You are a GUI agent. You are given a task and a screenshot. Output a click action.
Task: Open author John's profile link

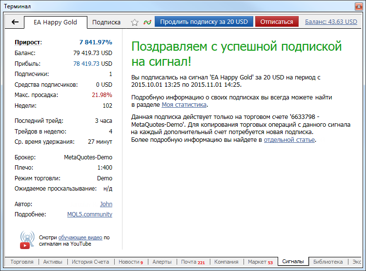tap(106, 204)
